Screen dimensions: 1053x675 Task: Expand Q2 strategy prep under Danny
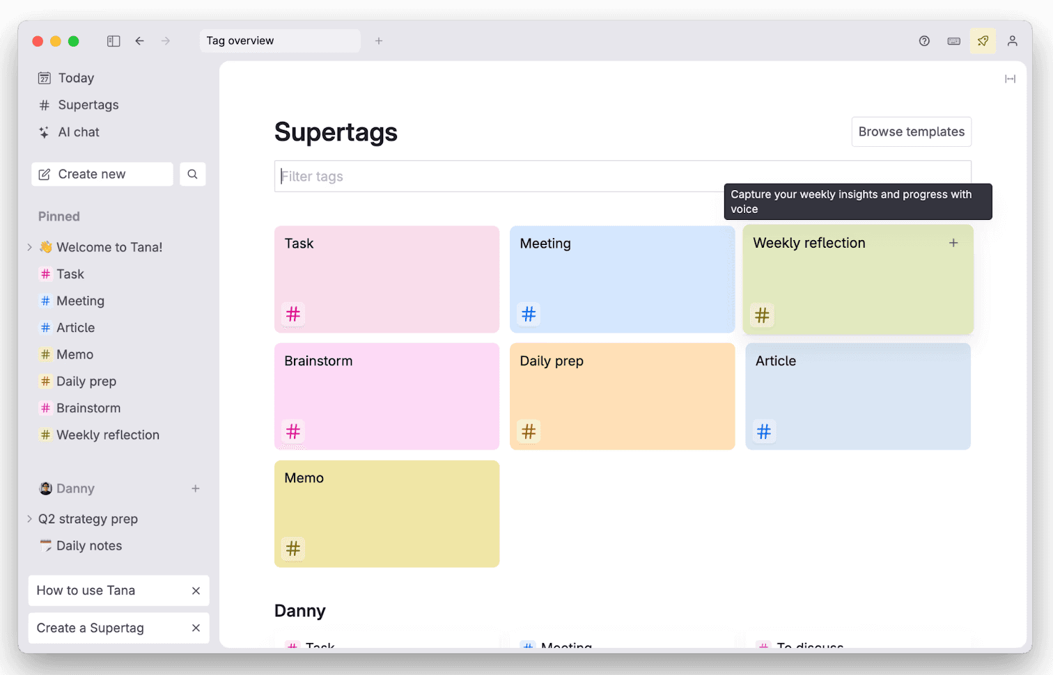29,518
